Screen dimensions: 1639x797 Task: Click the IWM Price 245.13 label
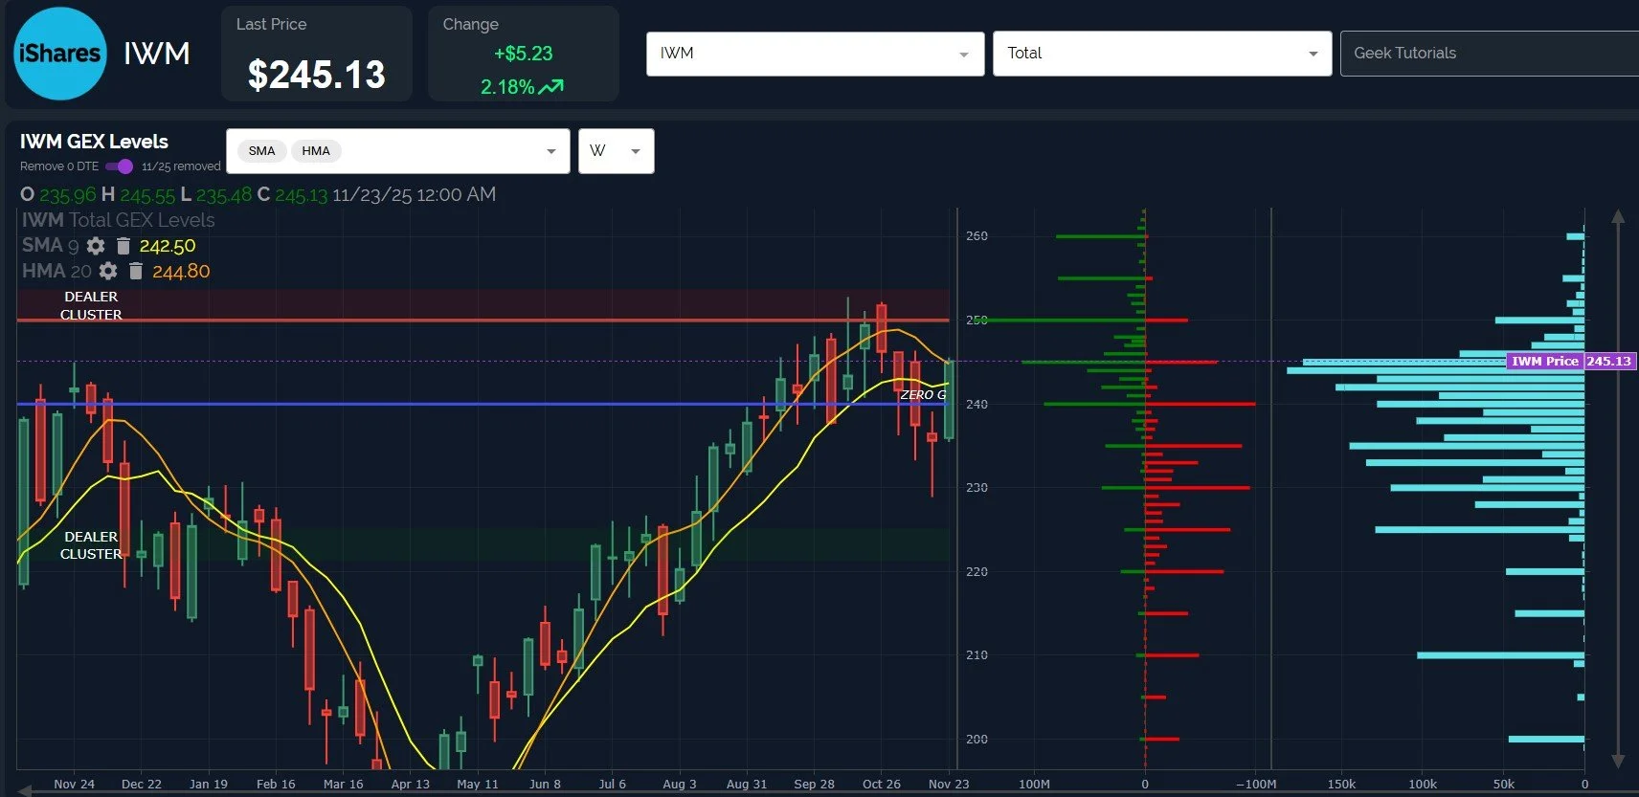coord(1571,361)
